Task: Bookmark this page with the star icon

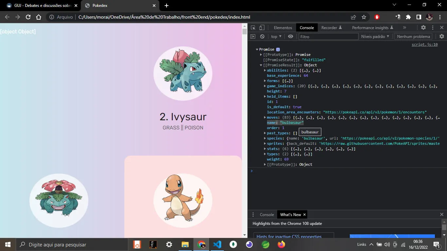Action: click(x=364, y=17)
